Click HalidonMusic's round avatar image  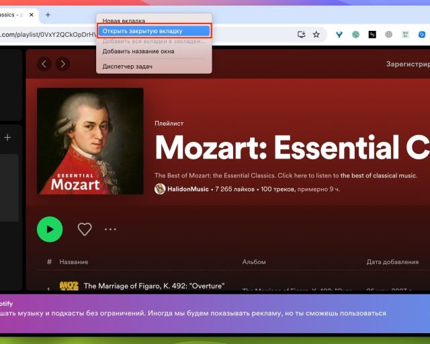coord(160,189)
